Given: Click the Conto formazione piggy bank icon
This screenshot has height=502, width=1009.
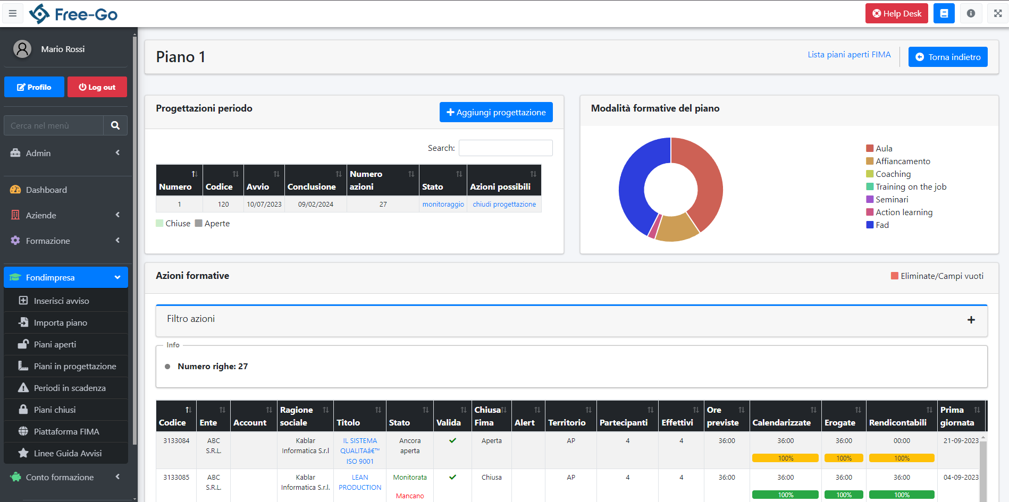Looking at the screenshot, I should (x=15, y=477).
